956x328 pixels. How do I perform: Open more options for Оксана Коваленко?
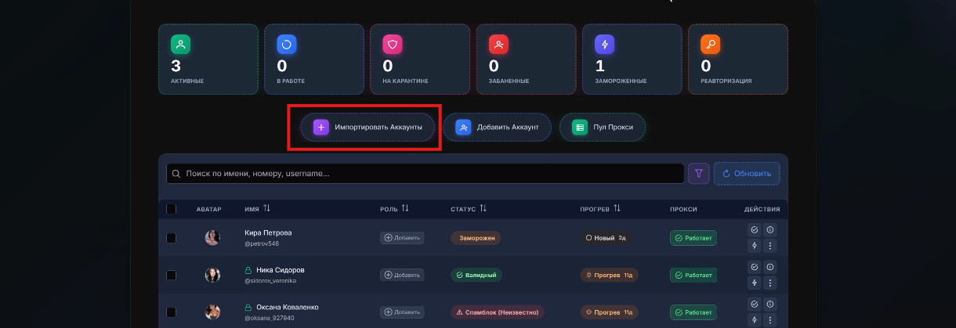click(x=770, y=319)
